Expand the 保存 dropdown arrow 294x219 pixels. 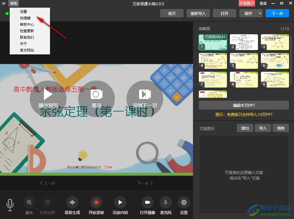click(x=260, y=13)
